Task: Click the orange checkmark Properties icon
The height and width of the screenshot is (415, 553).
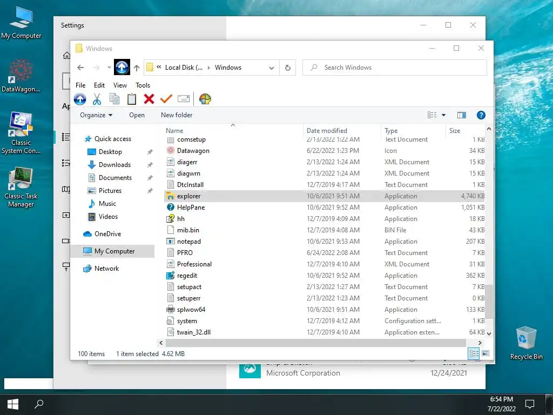Action: click(166, 99)
